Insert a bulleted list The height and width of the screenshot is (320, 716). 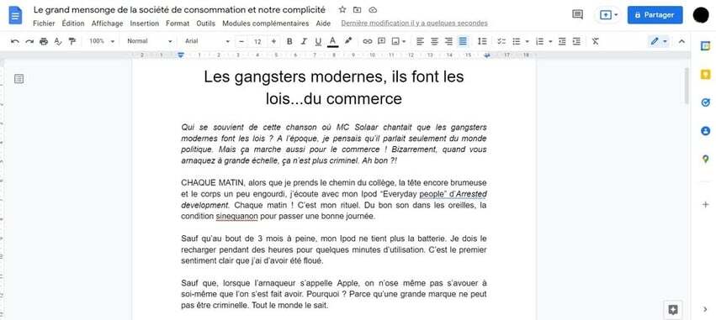(517, 41)
